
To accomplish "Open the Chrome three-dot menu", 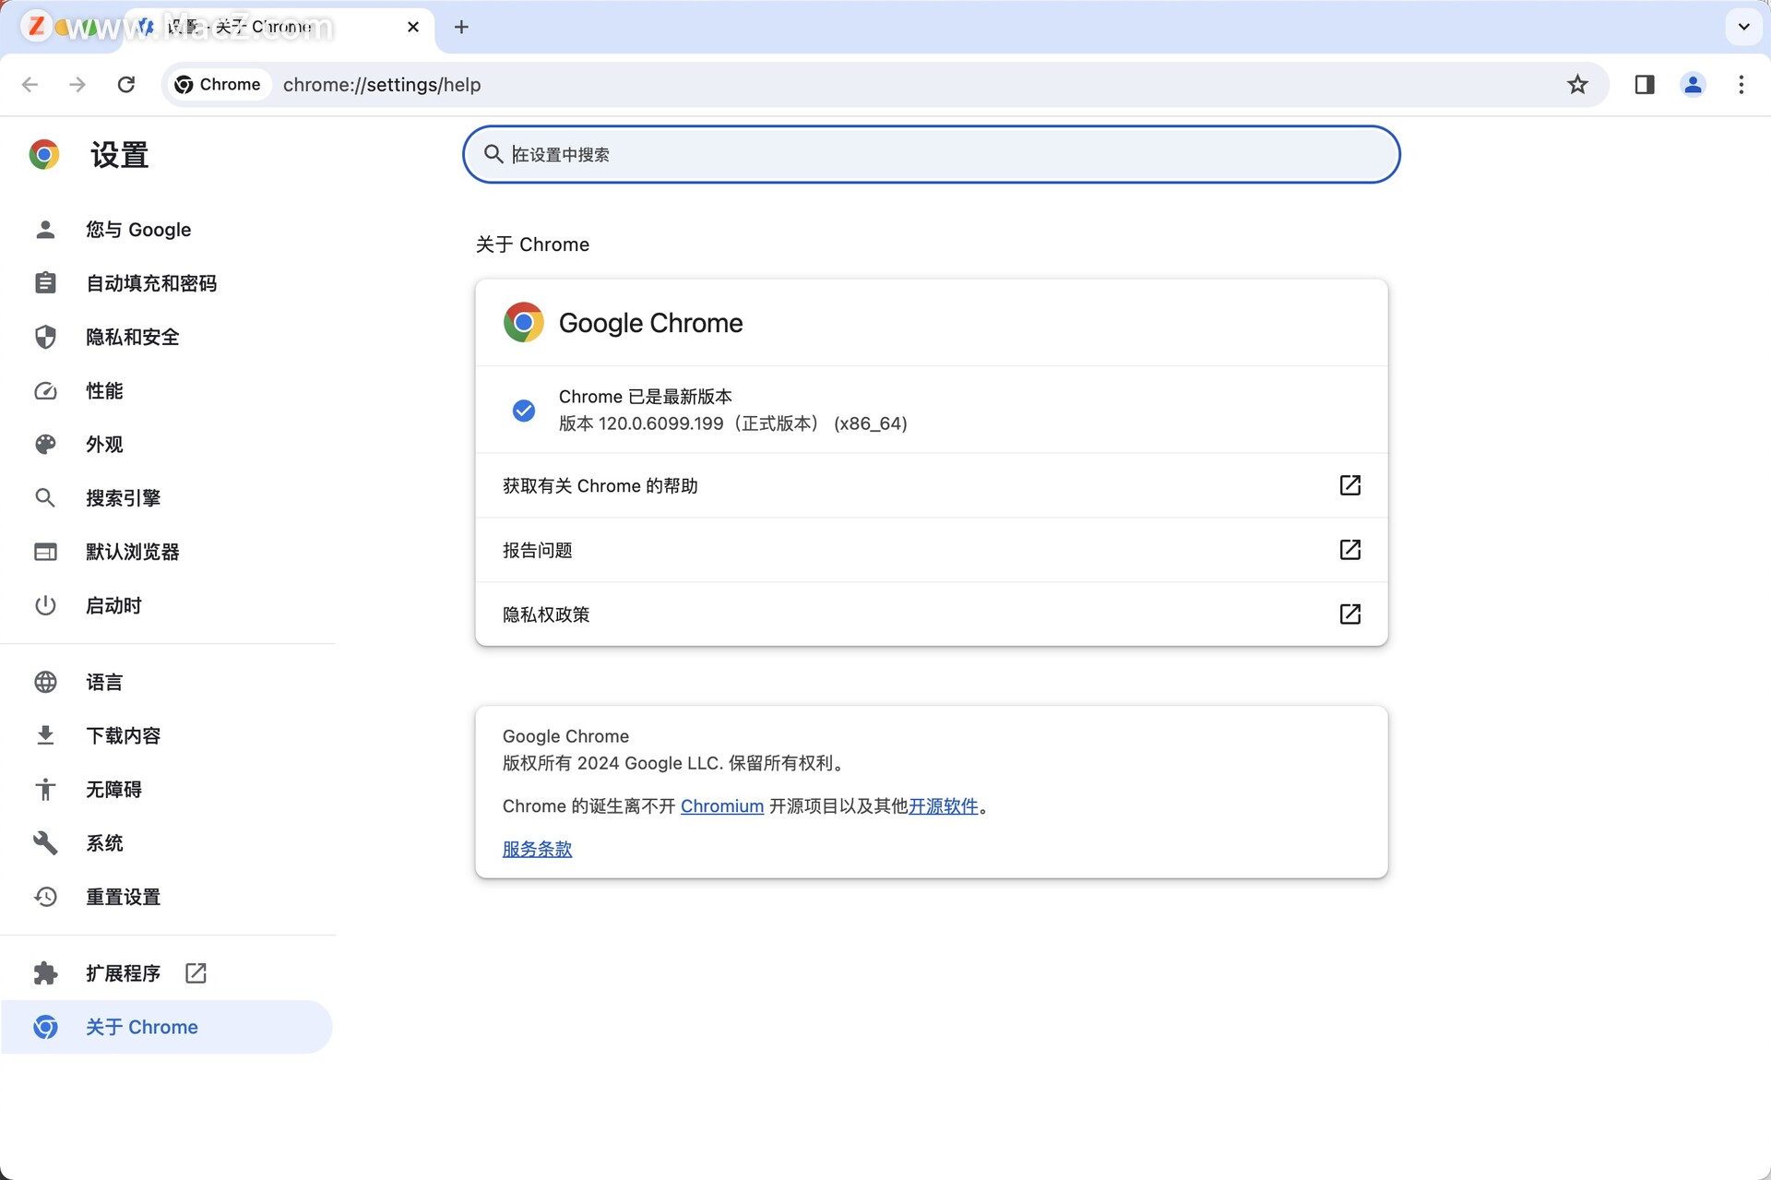I will coord(1741,85).
